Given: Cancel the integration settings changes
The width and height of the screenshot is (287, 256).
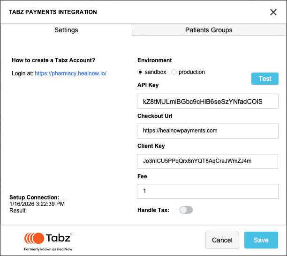Looking at the screenshot, I should click(x=222, y=240).
